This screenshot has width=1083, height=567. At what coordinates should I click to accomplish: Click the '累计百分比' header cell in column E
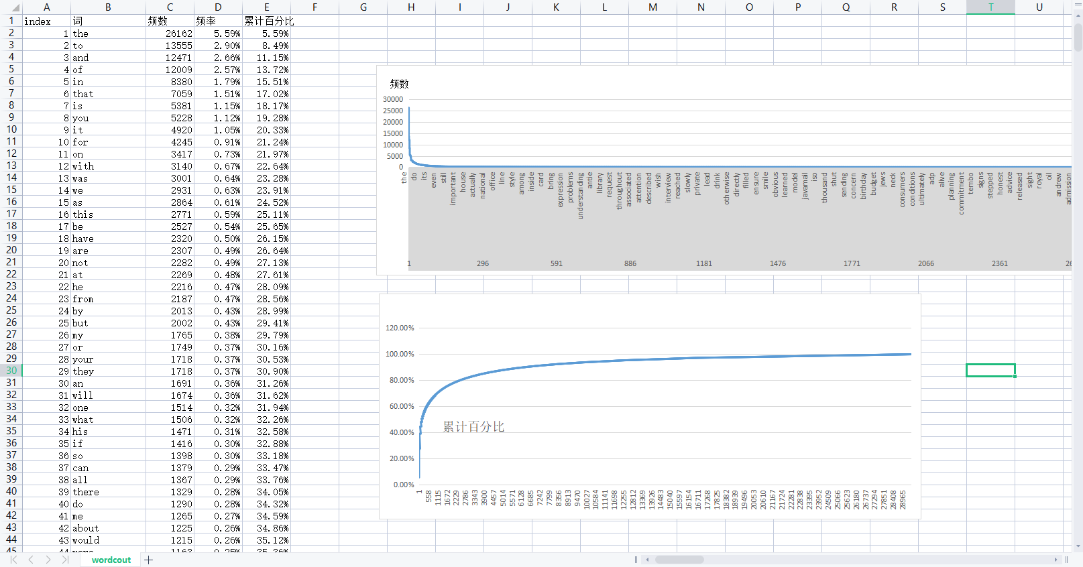pos(266,21)
